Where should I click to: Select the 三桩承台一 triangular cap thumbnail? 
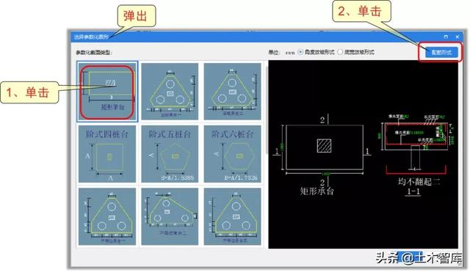click(170, 91)
